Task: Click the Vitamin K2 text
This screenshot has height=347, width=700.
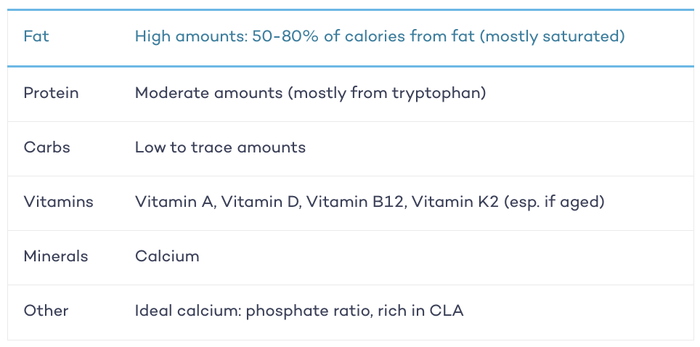Action: click(455, 202)
